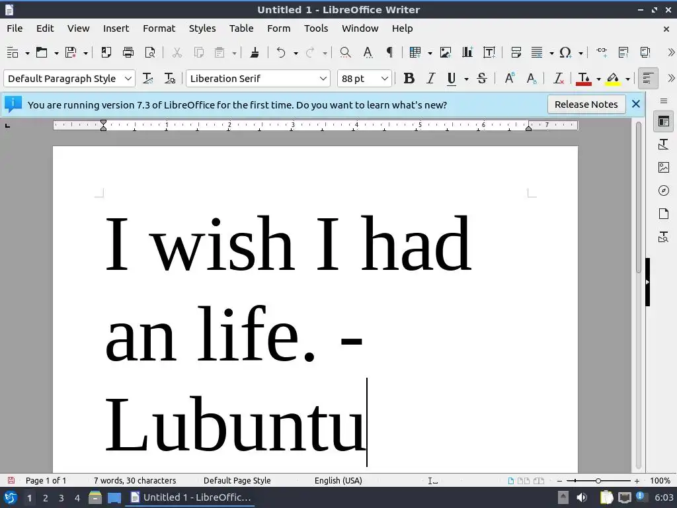The width and height of the screenshot is (677, 508).
Task: Open the Edit menu
Action: (x=45, y=28)
